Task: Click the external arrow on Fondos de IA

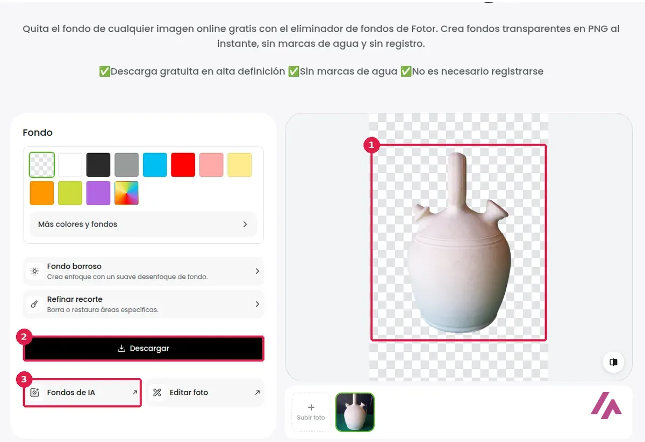Action: click(134, 393)
